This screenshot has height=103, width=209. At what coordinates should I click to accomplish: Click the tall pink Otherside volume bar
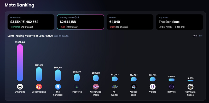point(20,63)
